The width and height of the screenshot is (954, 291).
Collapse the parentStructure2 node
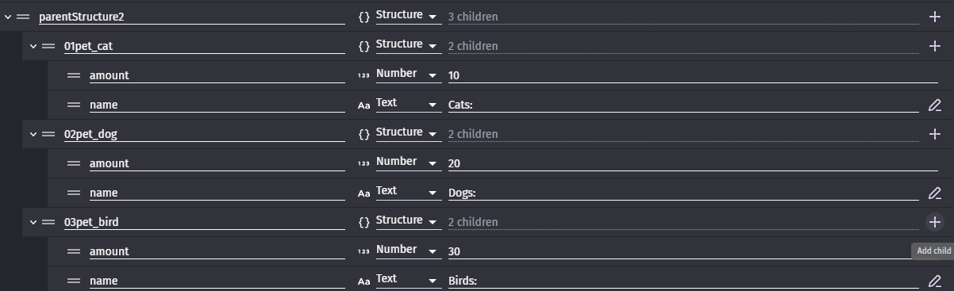[x=8, y=17]
